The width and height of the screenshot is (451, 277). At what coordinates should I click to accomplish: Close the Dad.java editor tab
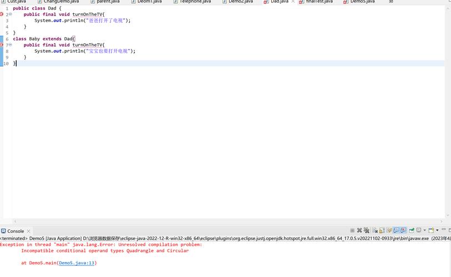pyautogui.click(x=293, y=2)
